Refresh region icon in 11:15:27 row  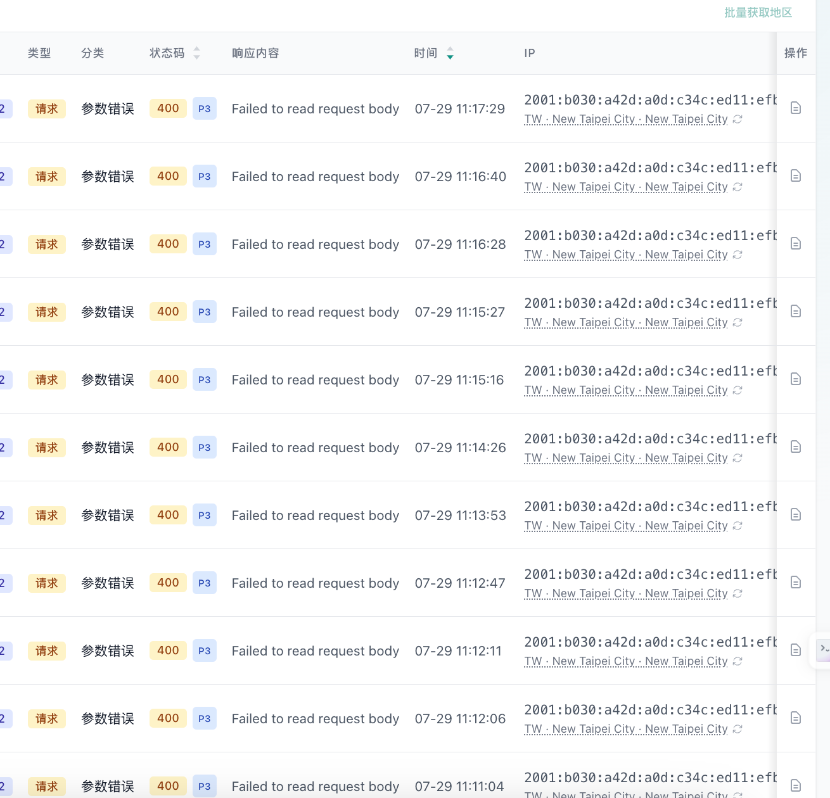point(737,322)
